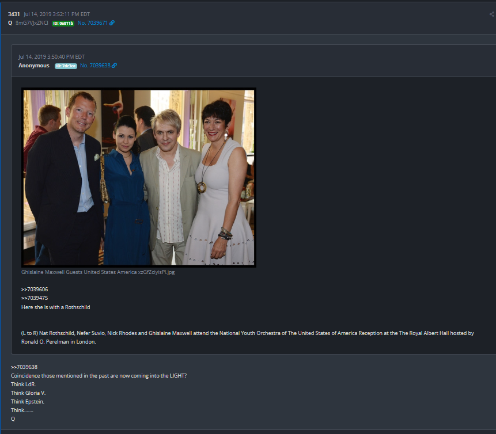Click the light blue ID: 7dc3ce badge
This screenshot has height=434, width=496.
[66, 66]
